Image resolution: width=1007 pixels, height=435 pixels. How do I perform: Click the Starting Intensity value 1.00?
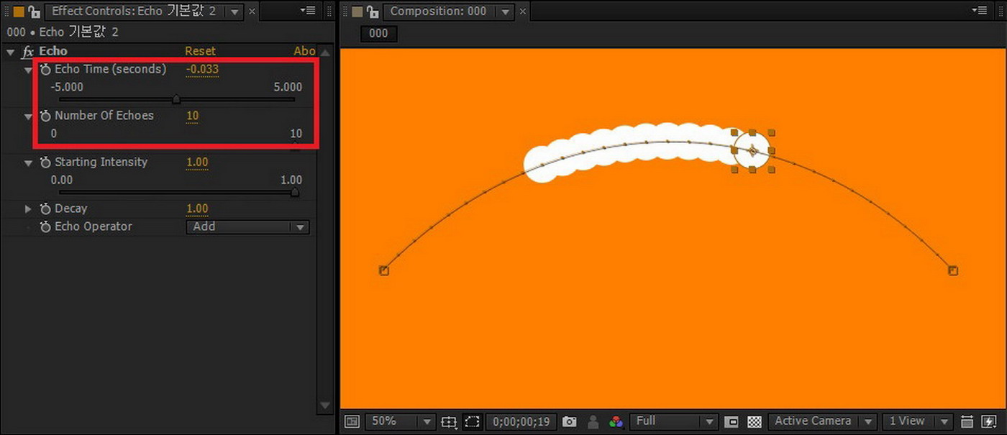197,162
